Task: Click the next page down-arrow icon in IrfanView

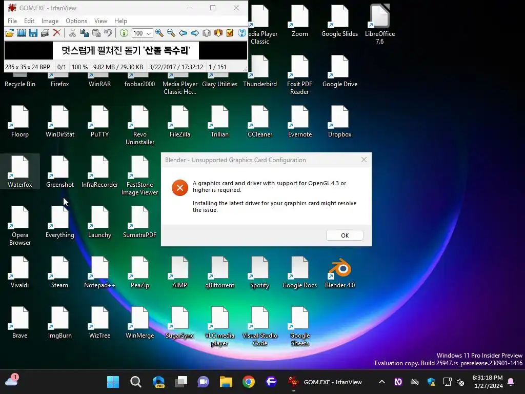Action: [x=218, y=33]
